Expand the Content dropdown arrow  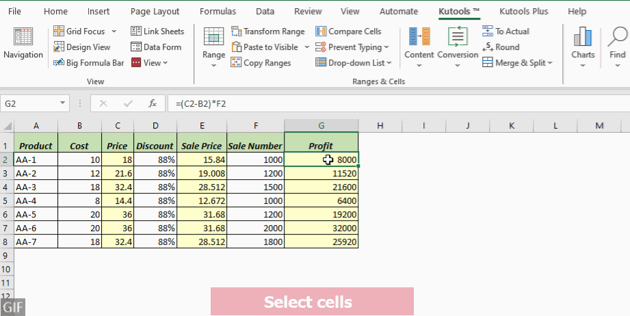[419, 65]
